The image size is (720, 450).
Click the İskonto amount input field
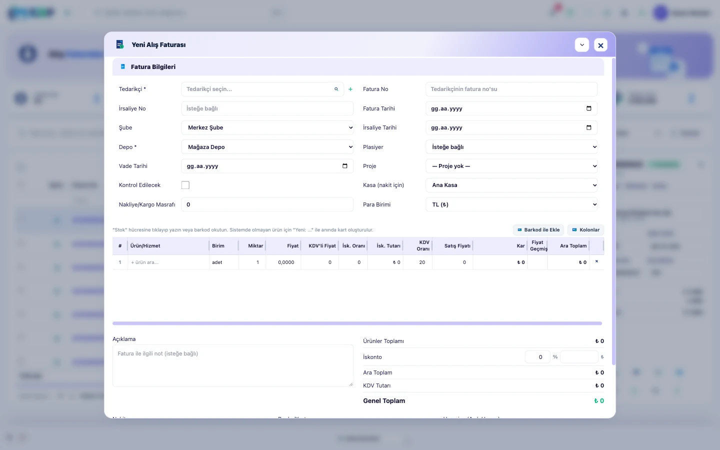coord(579,357)
